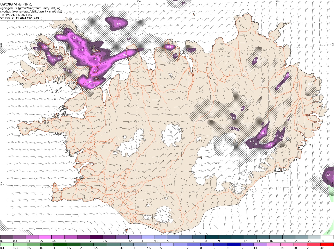
Task: Click the 1.7 precipitation value on the map
Action: tap(74, 37)
